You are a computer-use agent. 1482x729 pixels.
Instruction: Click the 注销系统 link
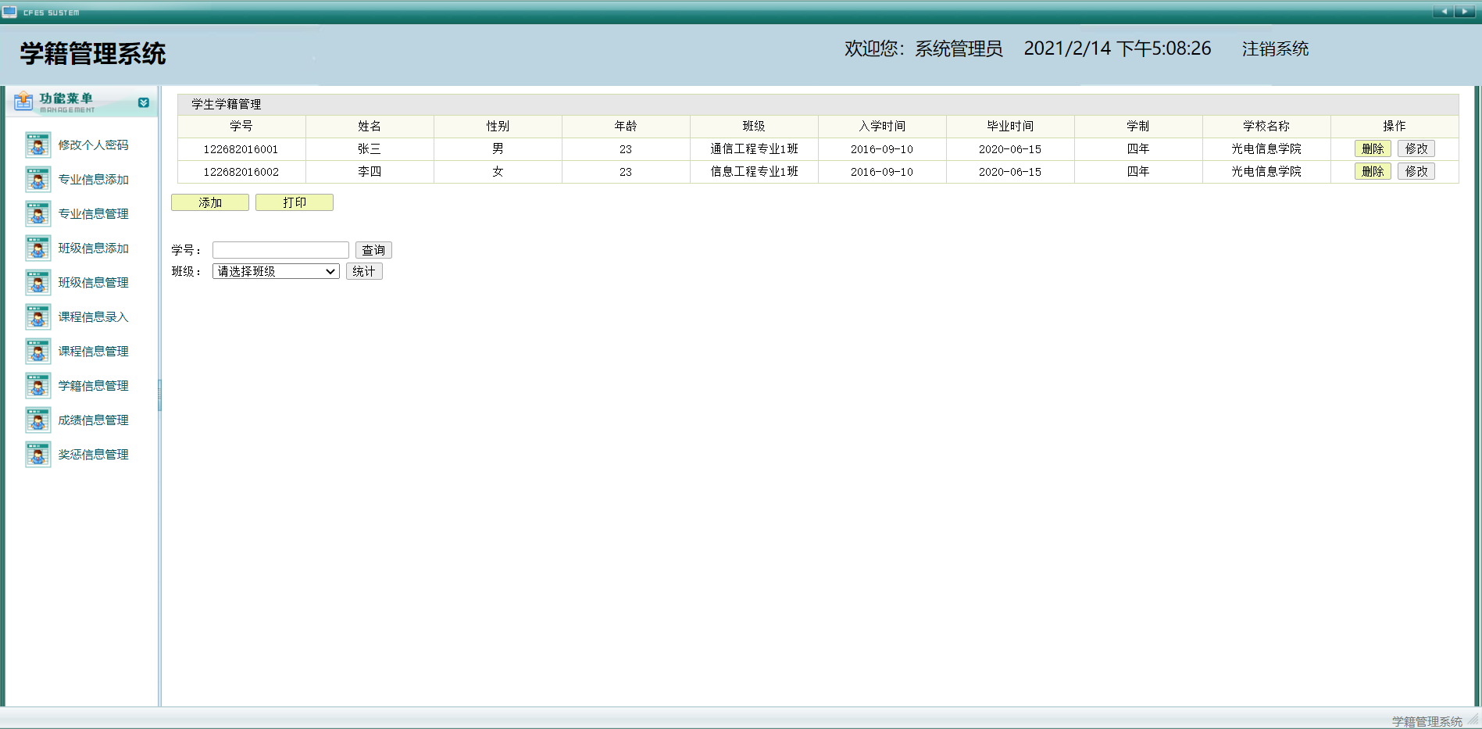point(1275,48)
